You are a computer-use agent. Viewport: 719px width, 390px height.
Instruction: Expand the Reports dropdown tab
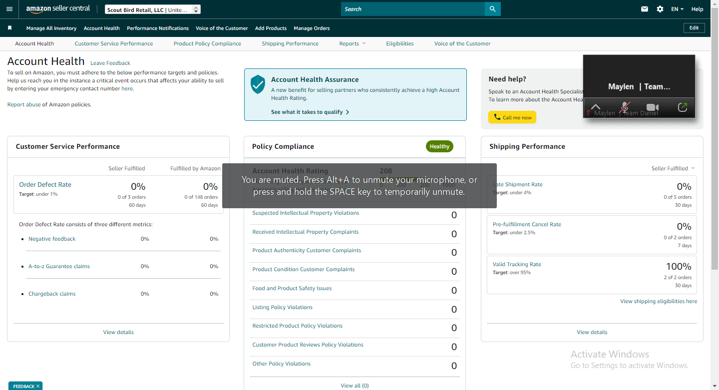click(x=353, y=43)
